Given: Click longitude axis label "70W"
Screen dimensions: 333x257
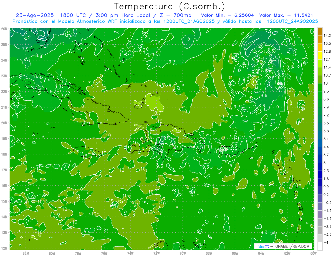Looking at the screenshot, I should 183,253.
